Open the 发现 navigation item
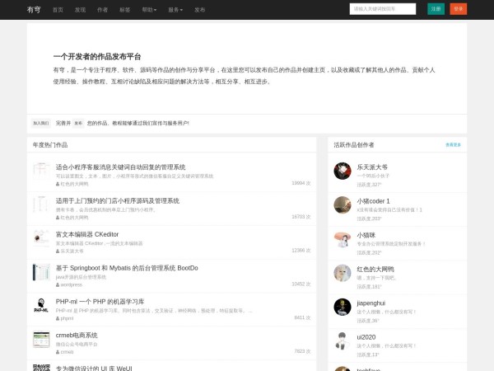This screenshot has height=371, width=494. pyautogui.click(x=80, y=10)
